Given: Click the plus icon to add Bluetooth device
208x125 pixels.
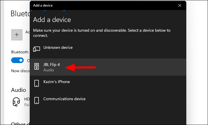Looking at the screenshot, I should pyautogui.click(x=17, y=35).
